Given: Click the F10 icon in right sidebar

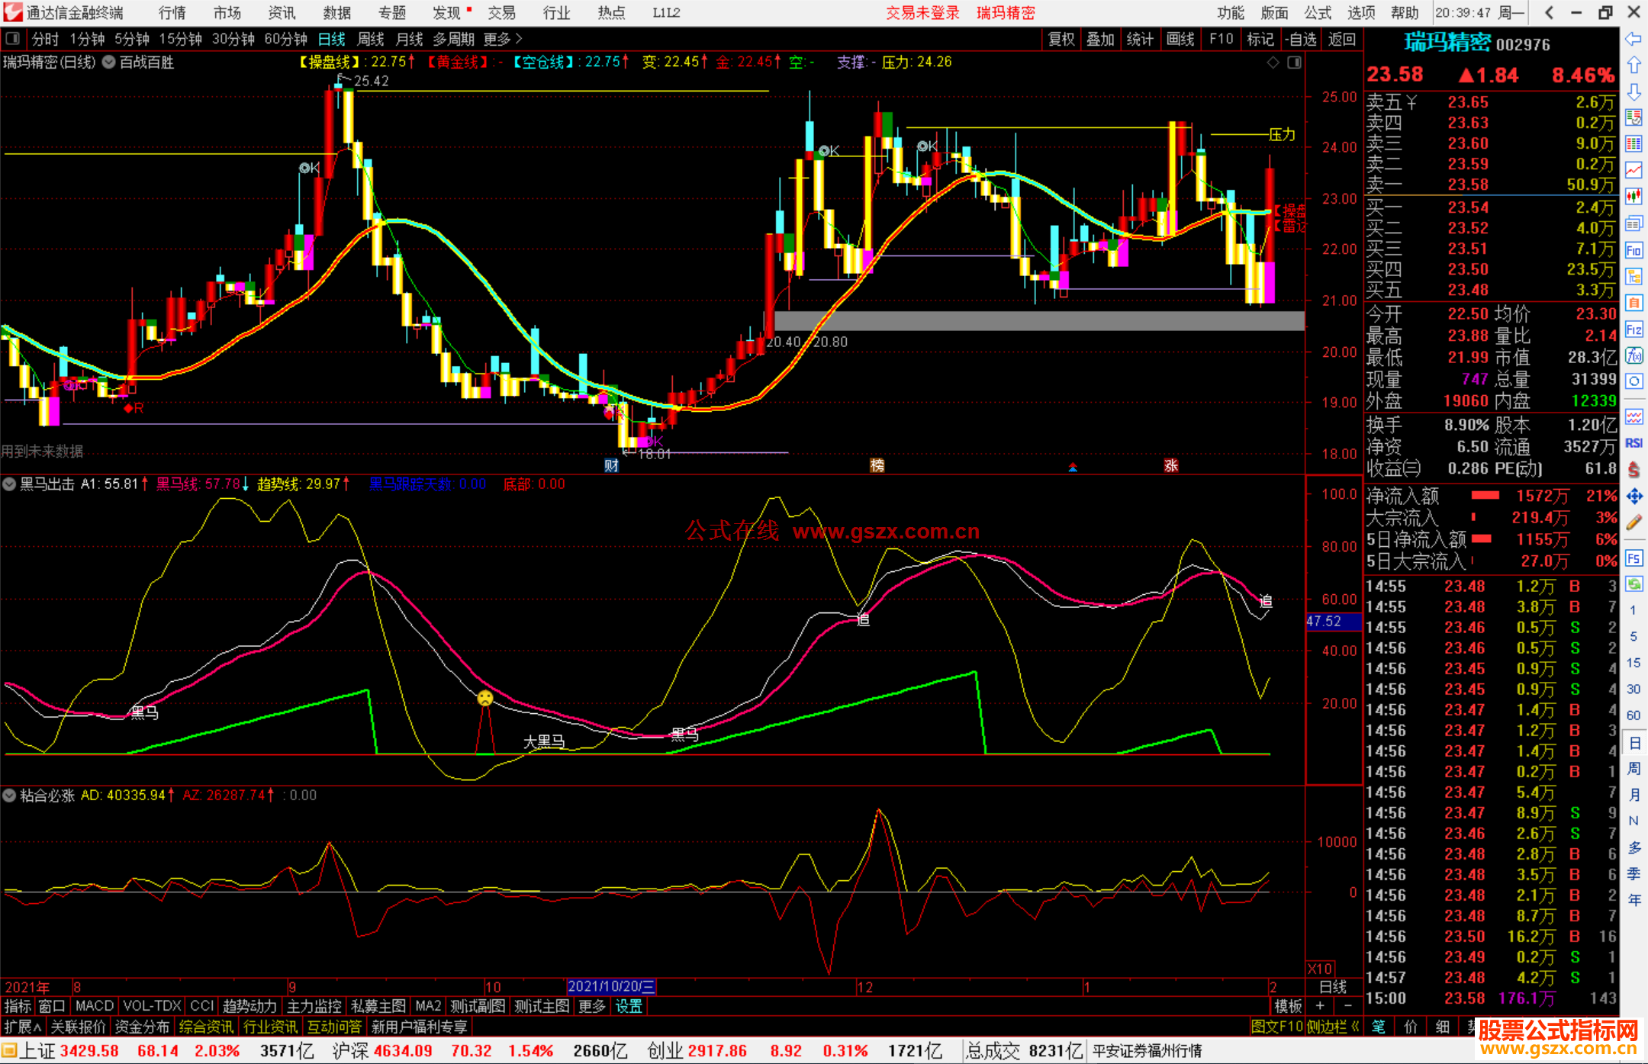Looking at the screenshot, I should (1634, 250).
